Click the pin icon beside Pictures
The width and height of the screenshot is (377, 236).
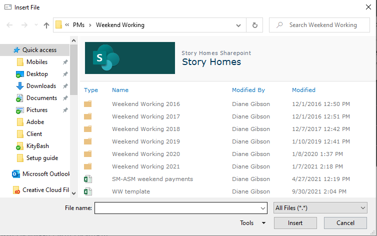click(x=65, y=110)
